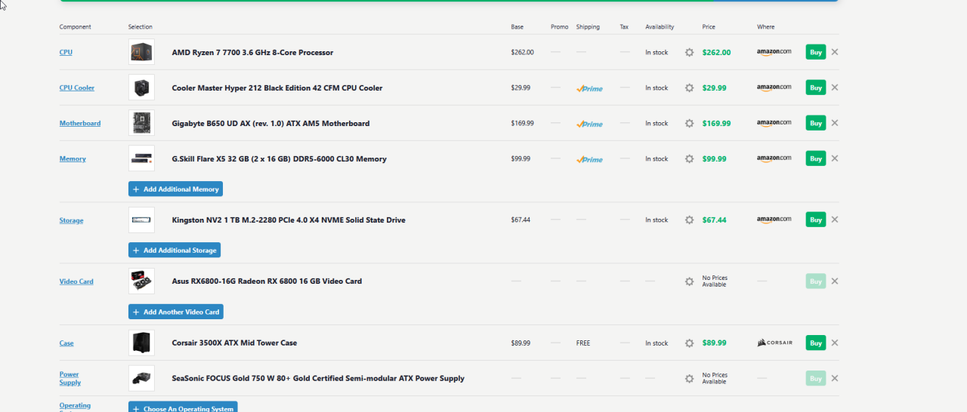
Task: Open the Corsair 3500X case thumbnail image
Action: (141, 343)
